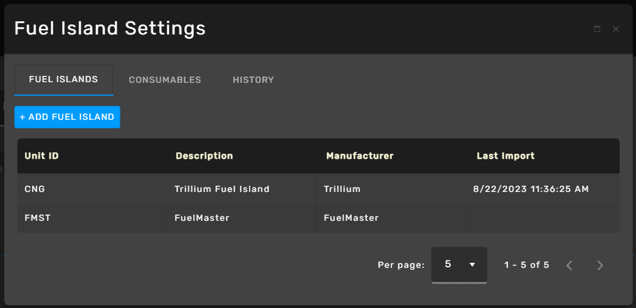Select the CNG unit row

[x=319, y=189]
